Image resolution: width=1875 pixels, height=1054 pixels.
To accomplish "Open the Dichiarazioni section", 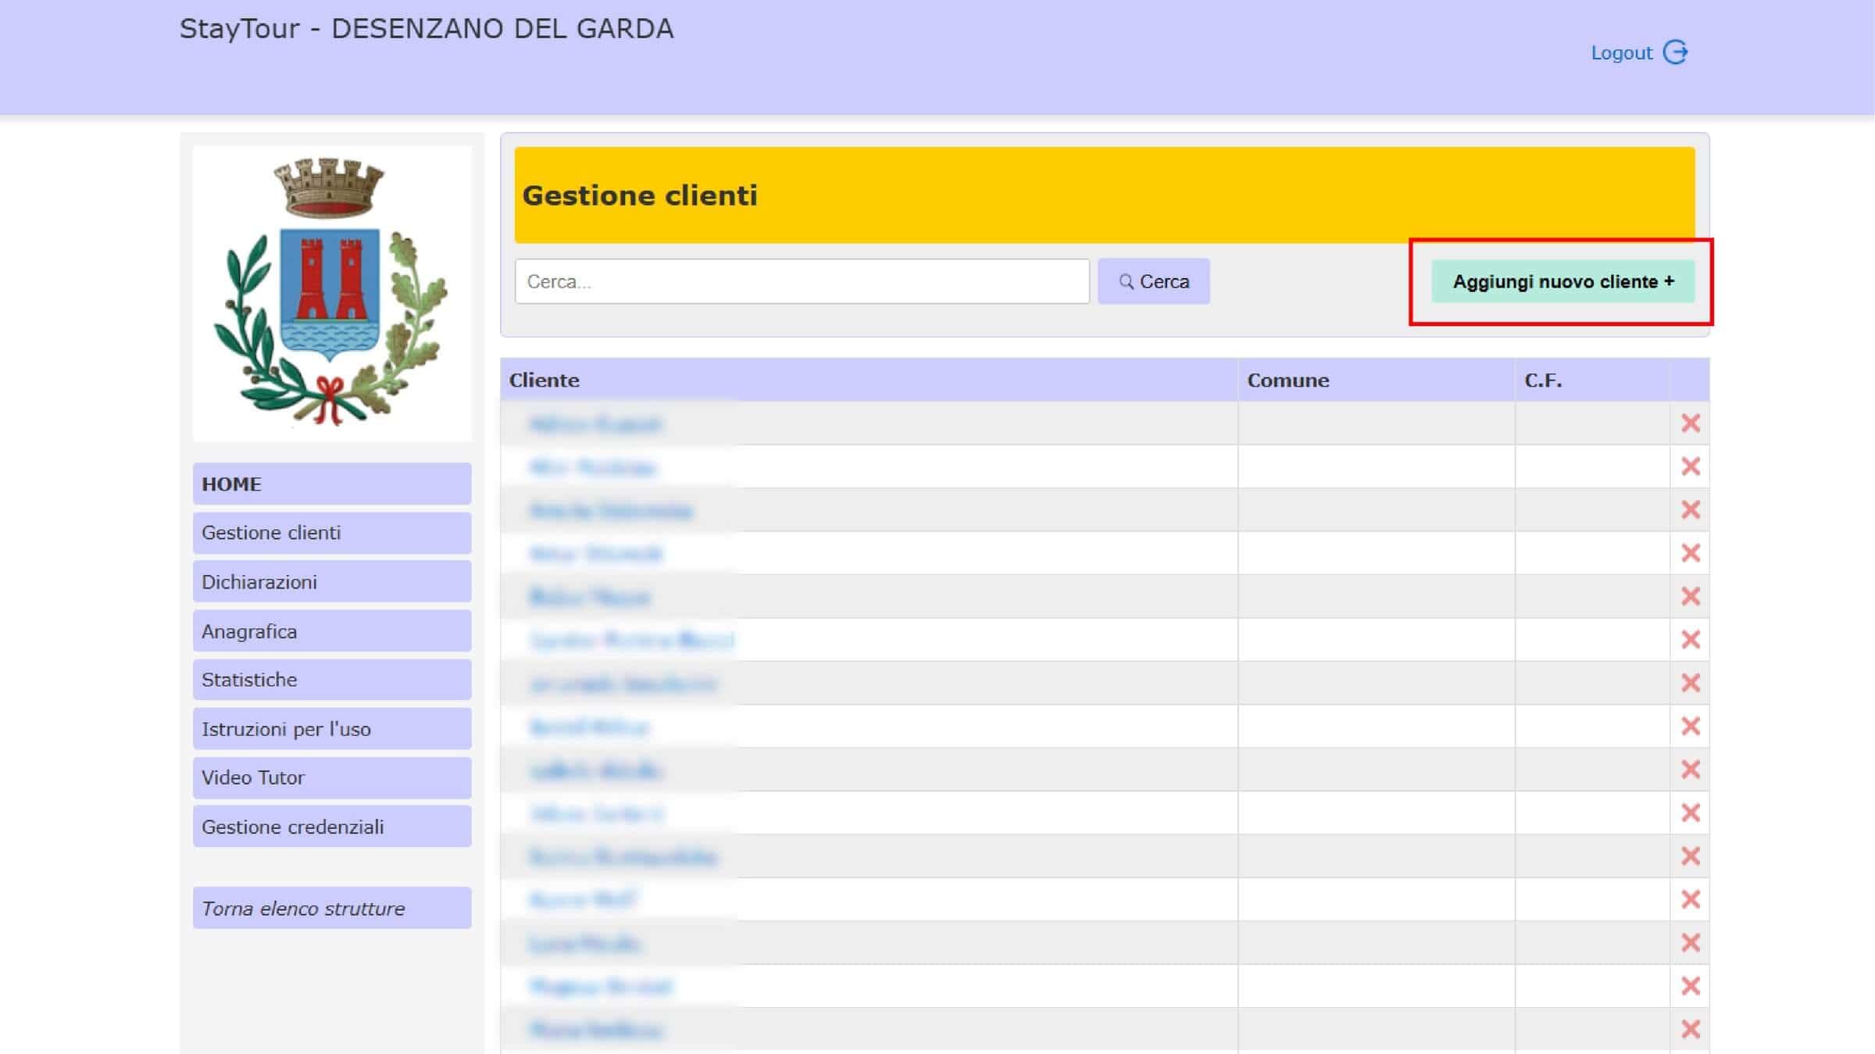I will point(332,582).
